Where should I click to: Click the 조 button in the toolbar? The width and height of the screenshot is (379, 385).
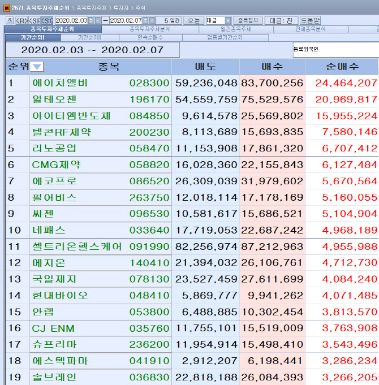click(10, 20)
